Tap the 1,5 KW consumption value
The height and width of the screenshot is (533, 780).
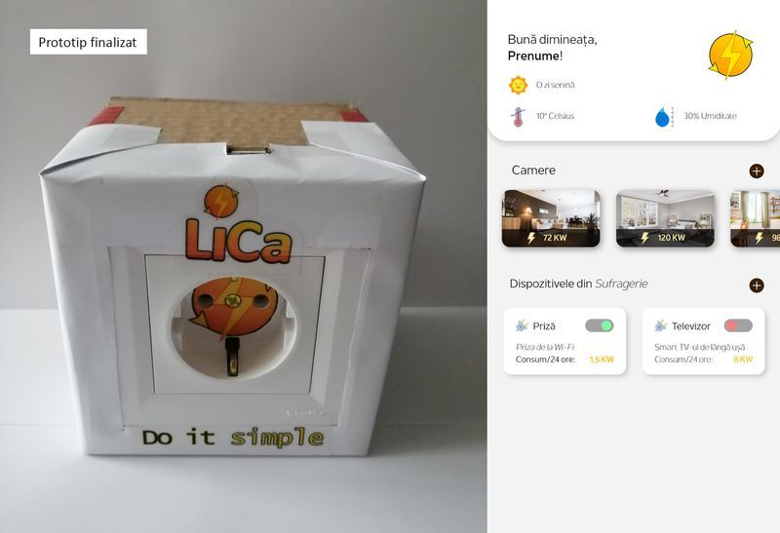point(602,360)
